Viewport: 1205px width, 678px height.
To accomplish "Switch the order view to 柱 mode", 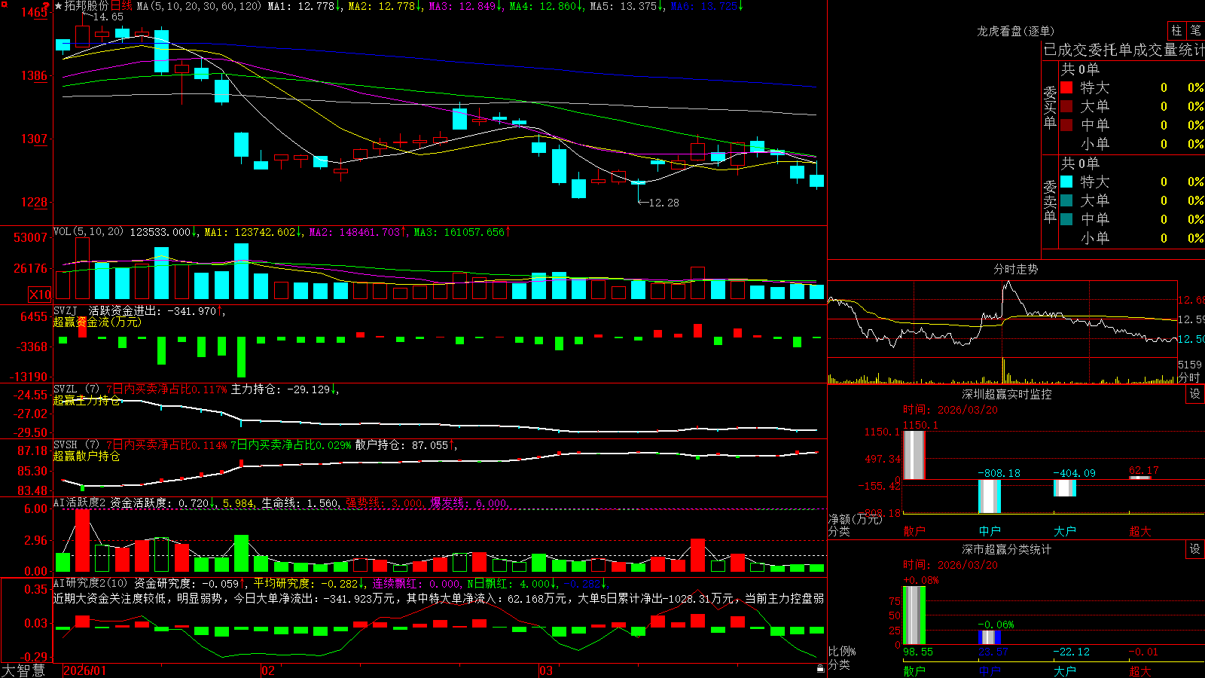I will (x=1176, y=31).
